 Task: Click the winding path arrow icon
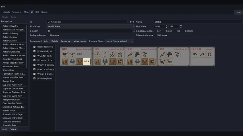click(x=162, y=62)
